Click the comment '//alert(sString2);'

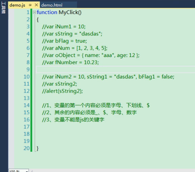(x=62, y=91)
